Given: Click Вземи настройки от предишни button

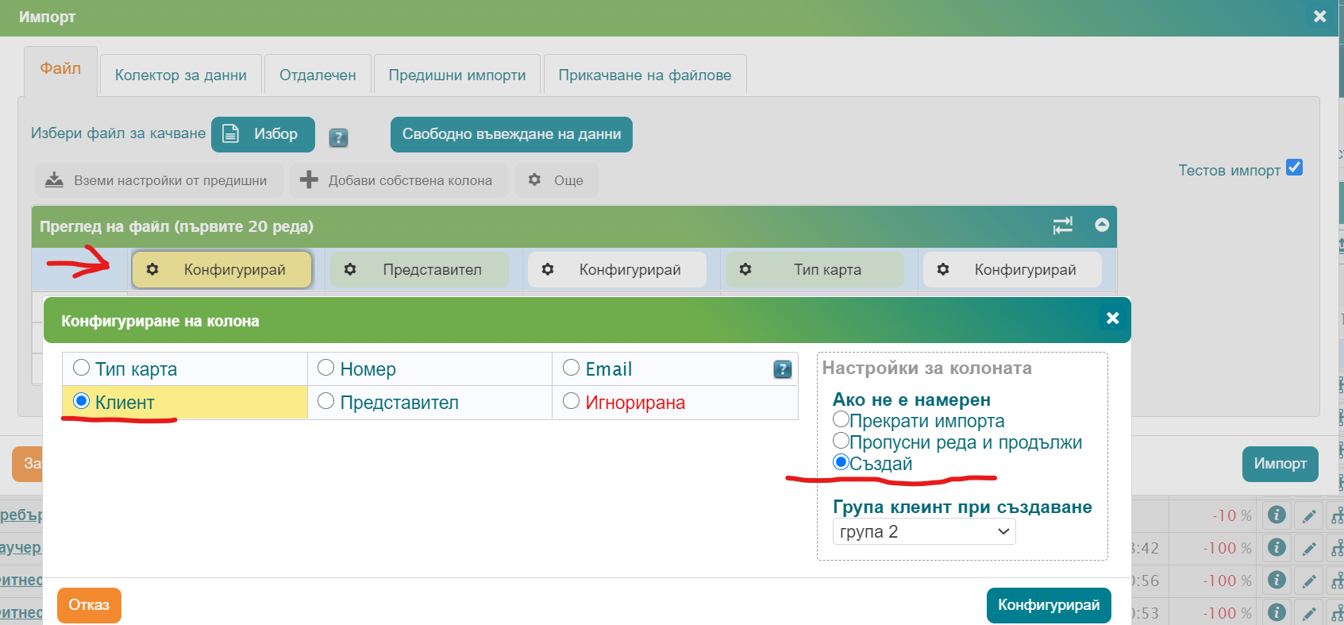Looking at the screenshot, I should coord(159,180).
